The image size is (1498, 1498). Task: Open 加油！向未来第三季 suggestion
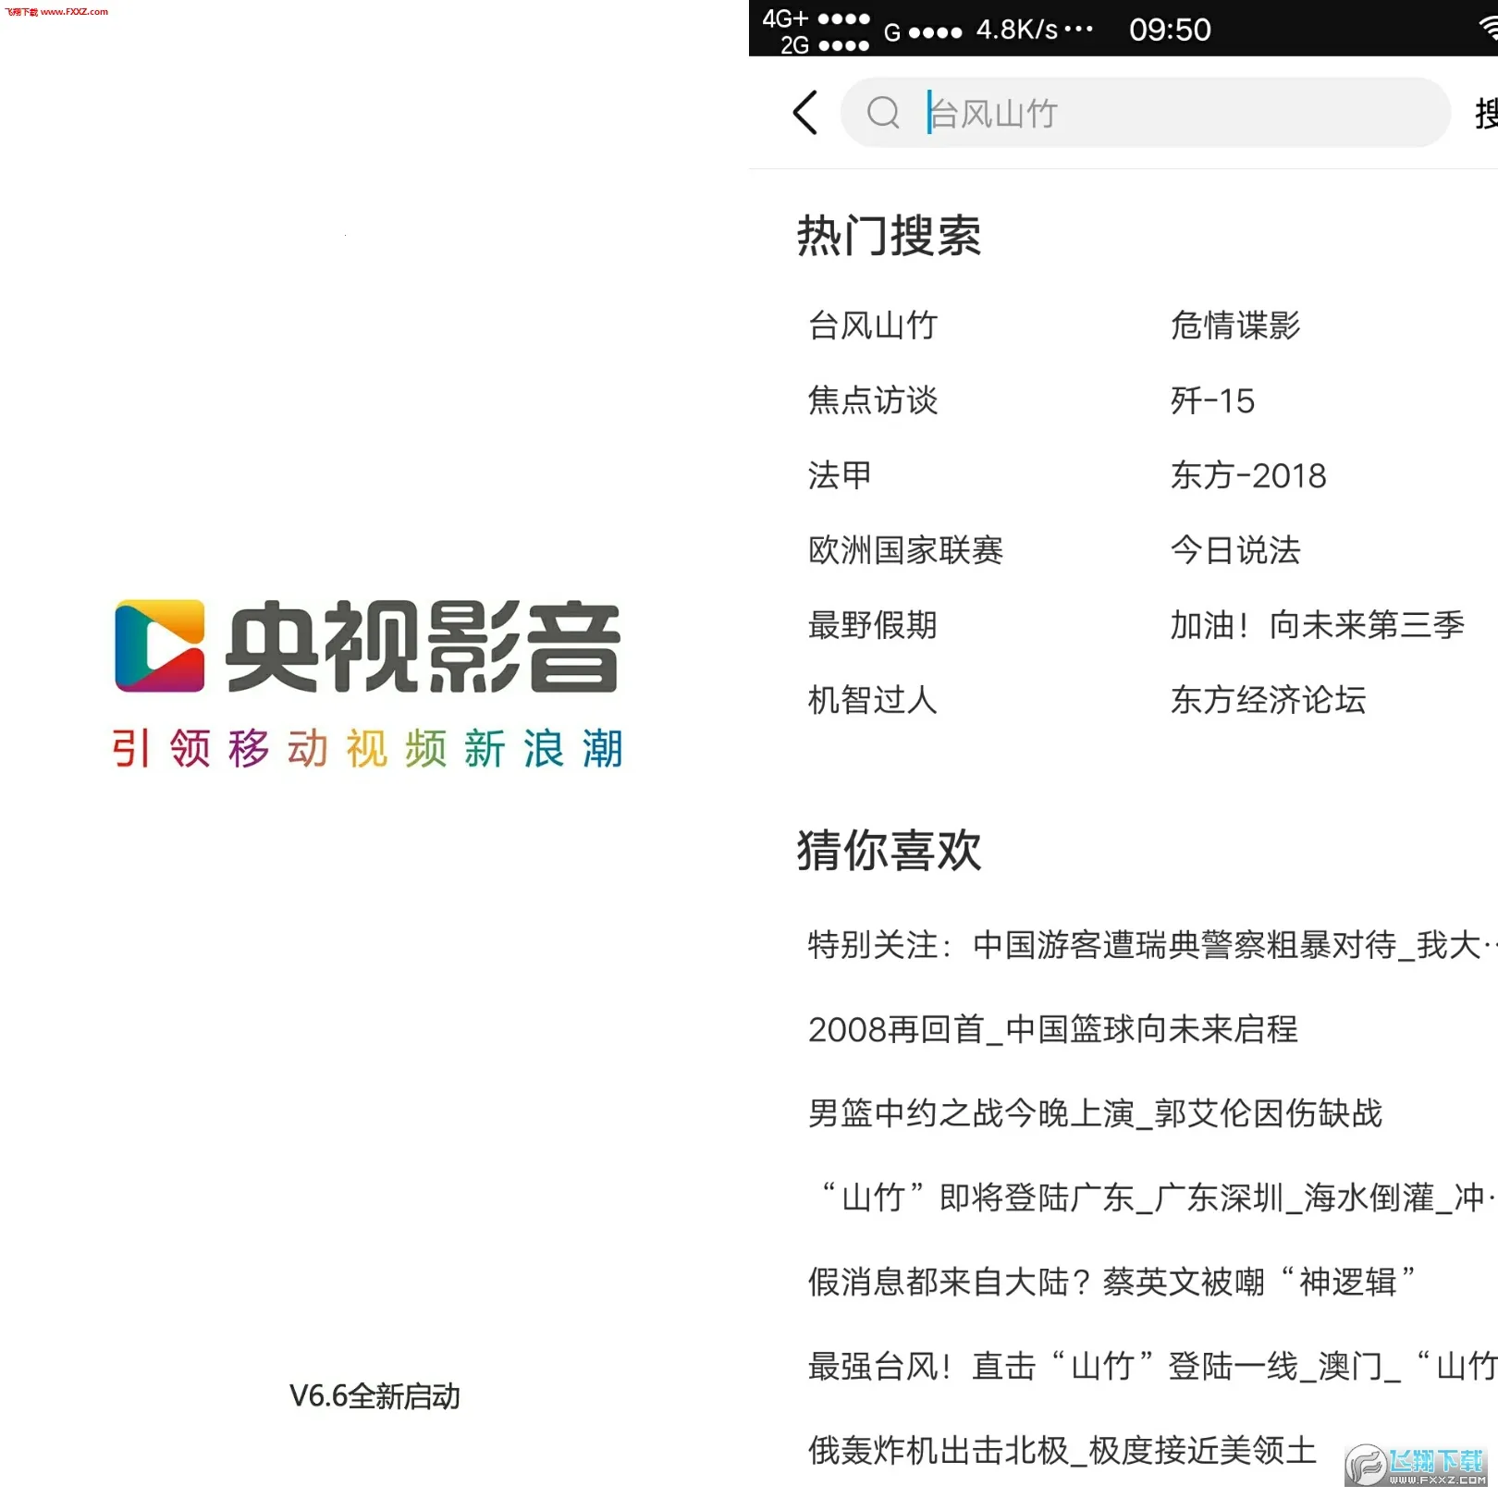tap(1316, 626)
